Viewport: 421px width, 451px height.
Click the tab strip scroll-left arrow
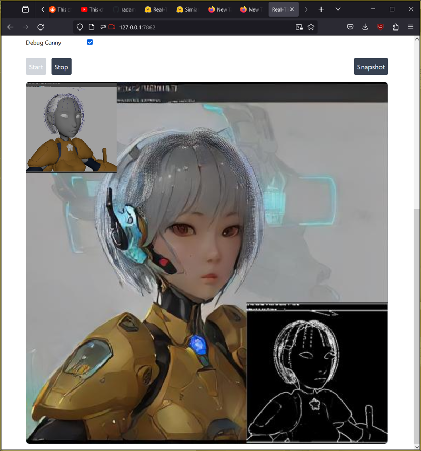tap(43, 9)
